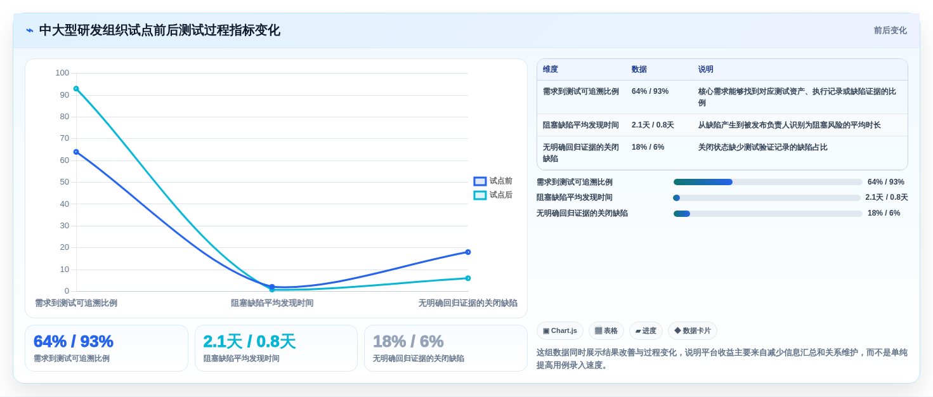
Task: Click the title 中大型研发组织试点前后测试过程指标变化
Action: [159, 30]
